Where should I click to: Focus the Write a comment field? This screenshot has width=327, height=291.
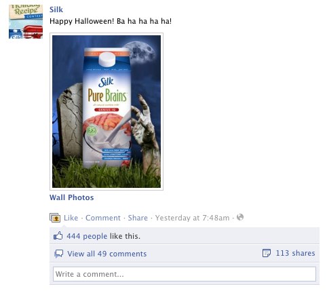tap(185, 274)
